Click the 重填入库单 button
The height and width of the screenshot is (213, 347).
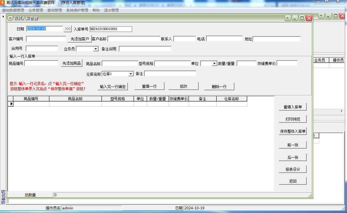tap(293, 107)
